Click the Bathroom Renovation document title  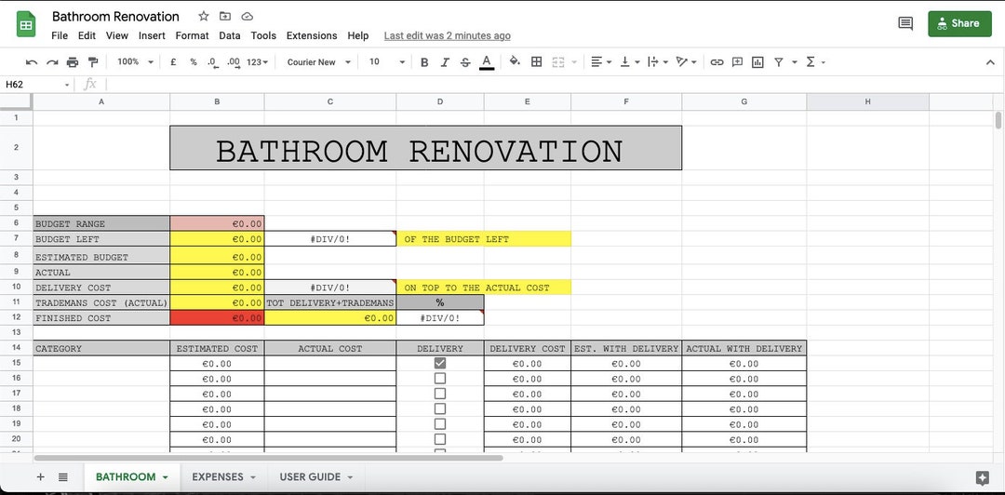(115, 17)
